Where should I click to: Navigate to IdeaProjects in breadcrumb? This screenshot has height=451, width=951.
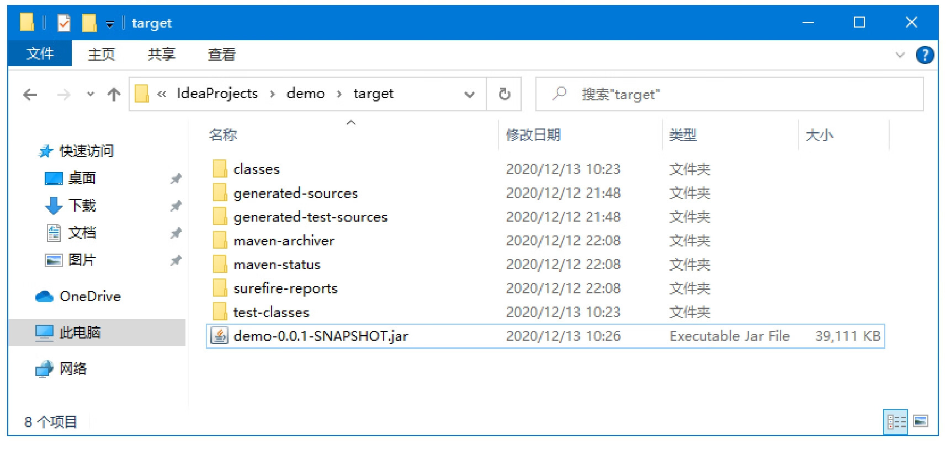click(x=217, y=94)
